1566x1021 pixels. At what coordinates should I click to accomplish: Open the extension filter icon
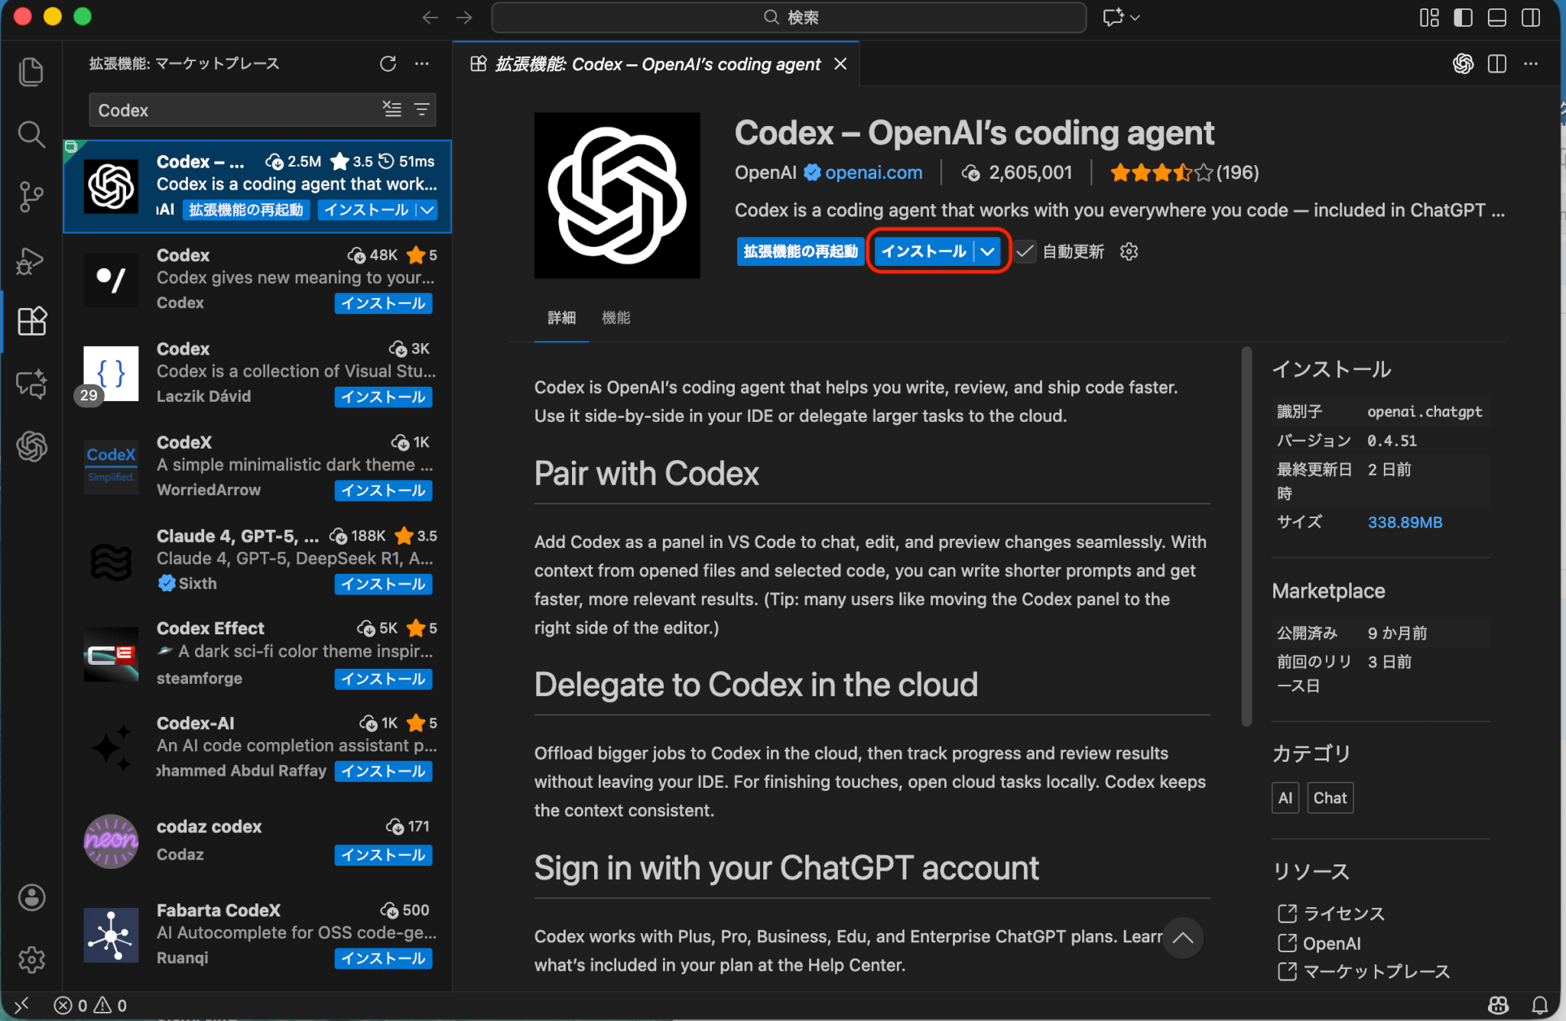[421, 109]
